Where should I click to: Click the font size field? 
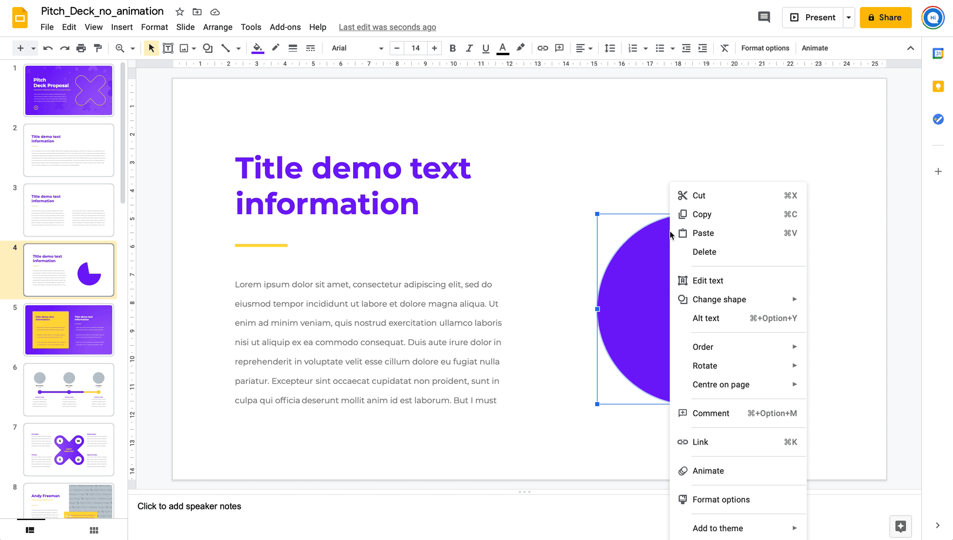[415, 48]
